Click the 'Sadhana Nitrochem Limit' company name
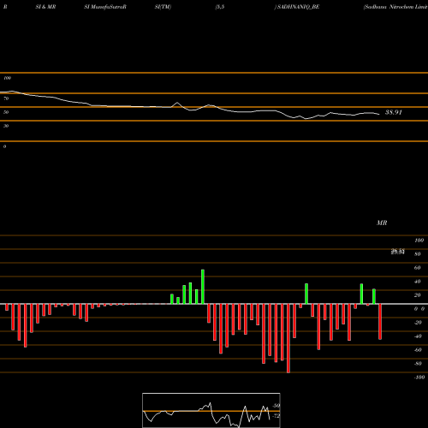The width and height of the screenshot is (428, 428). pos(395,7)
